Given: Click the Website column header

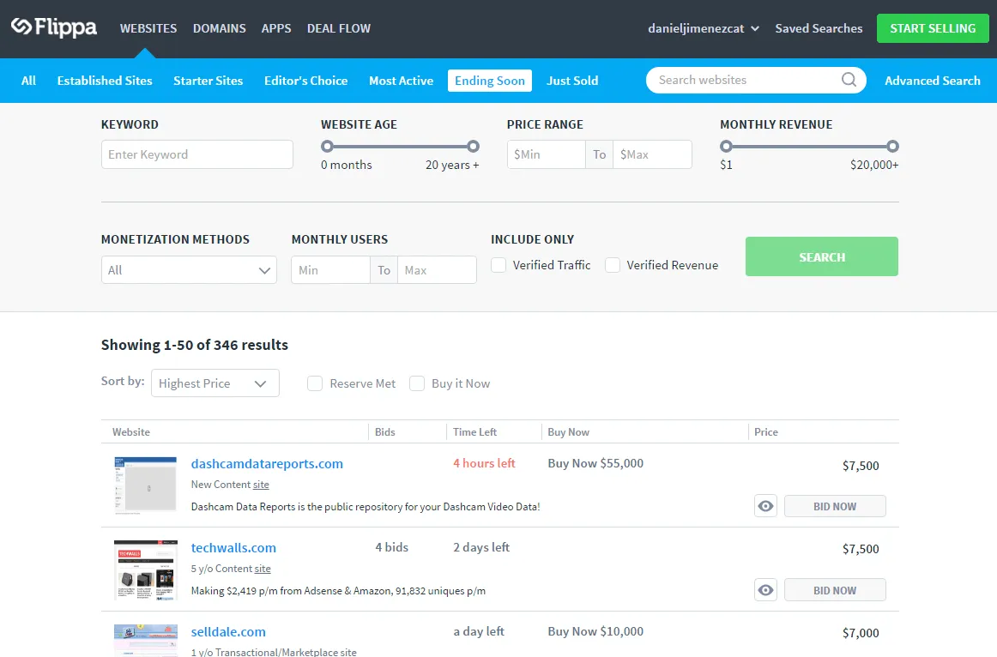Looking at the screenshot, I should [131, 432].
